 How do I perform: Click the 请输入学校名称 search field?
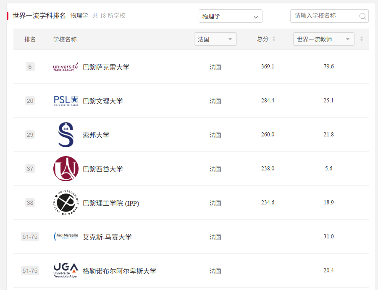coord(324,16)
